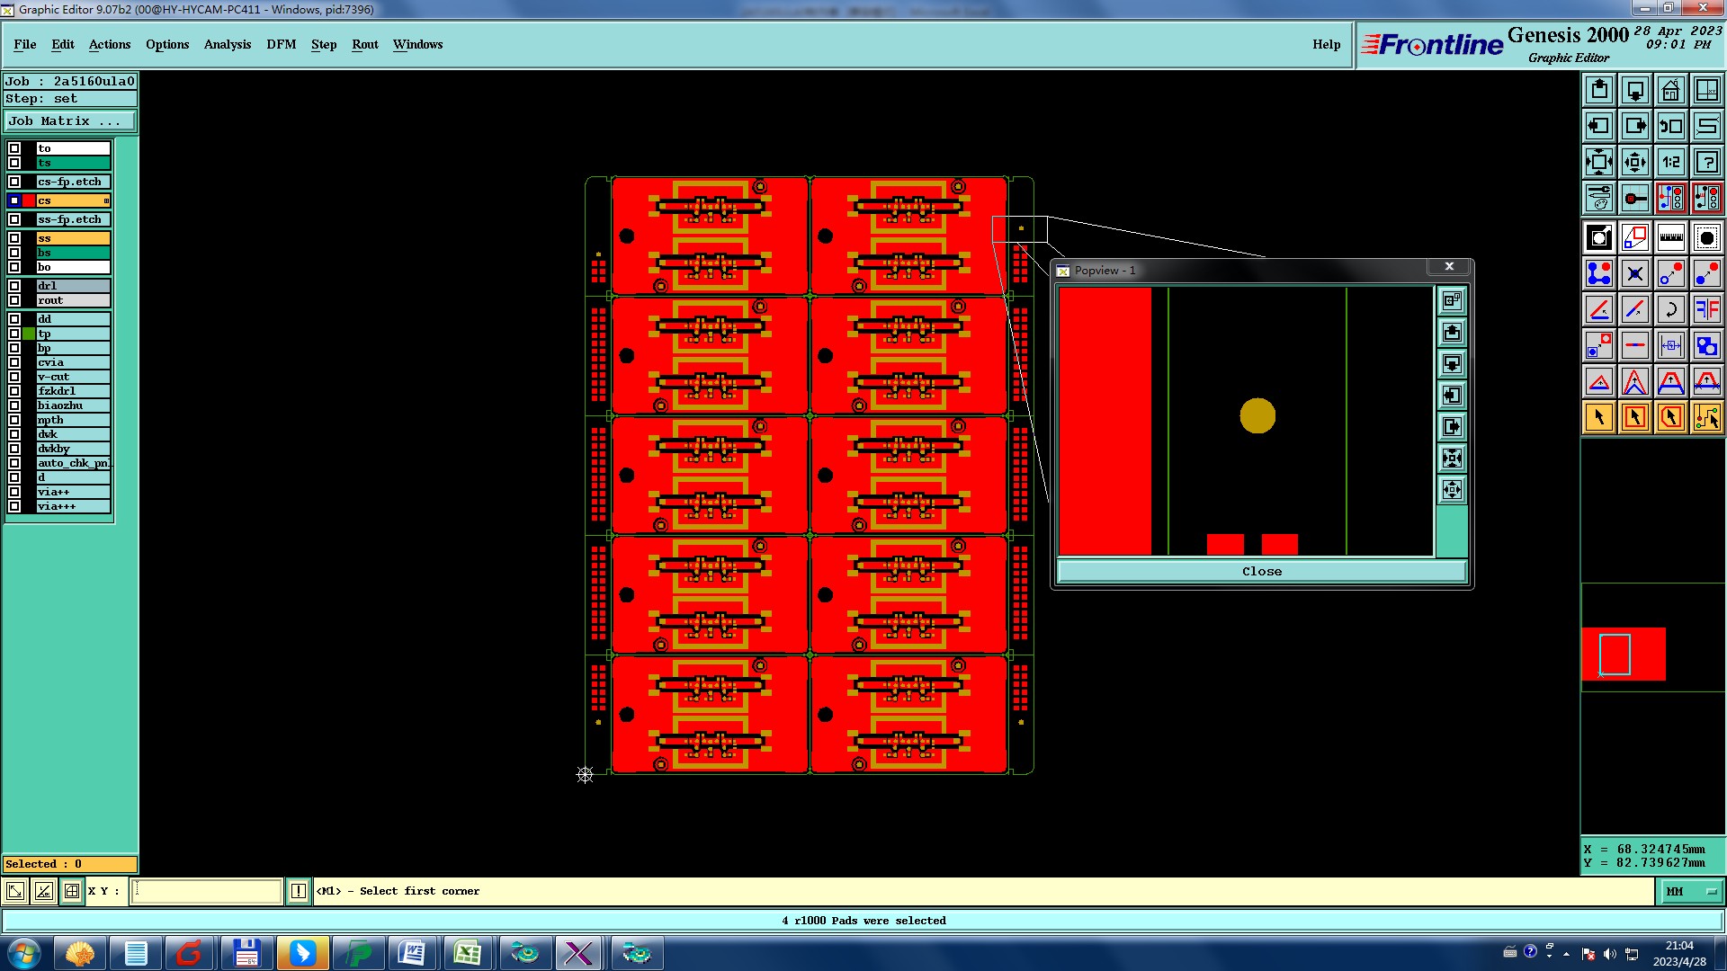1727x971 pixels.
Task: Toggle the display checkbox for layer rout
Action: pyautogui.click(x=14, y=300)
